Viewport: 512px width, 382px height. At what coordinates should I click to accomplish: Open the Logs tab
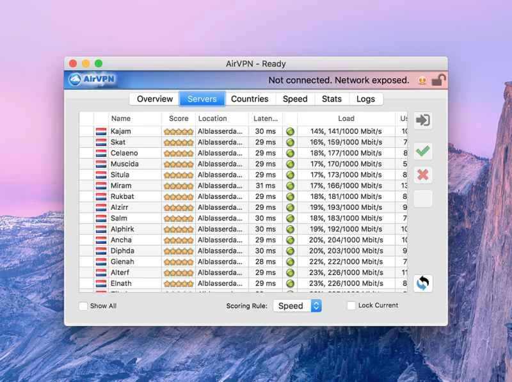(x=366, y=99)
